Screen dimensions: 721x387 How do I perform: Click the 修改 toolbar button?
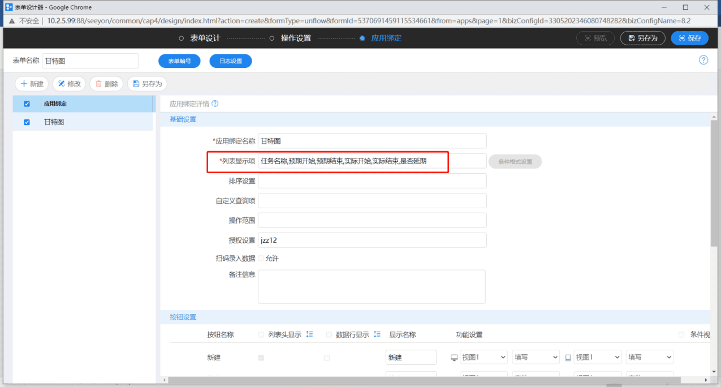click(x=69, y=84)
